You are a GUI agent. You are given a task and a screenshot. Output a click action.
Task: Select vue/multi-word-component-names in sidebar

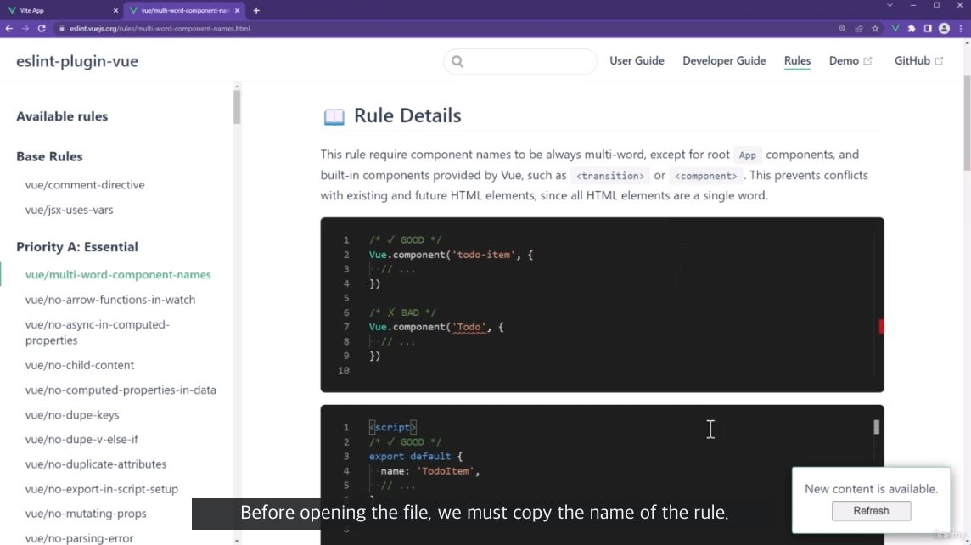(118, 274)
